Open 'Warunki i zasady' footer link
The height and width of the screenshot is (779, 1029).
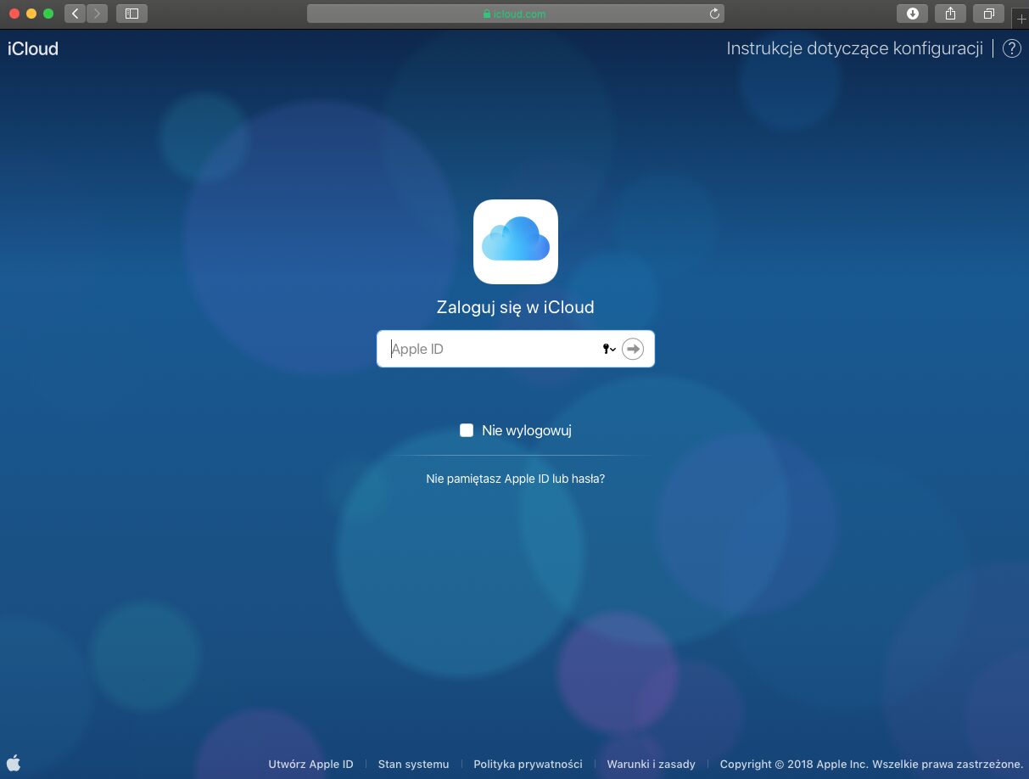click(x=651, y=764)
